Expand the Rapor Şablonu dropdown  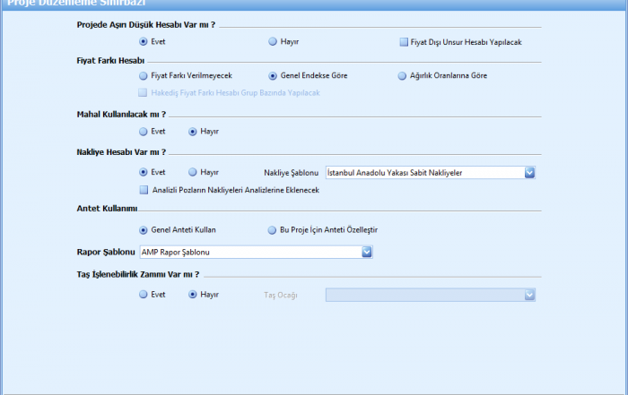367,252
